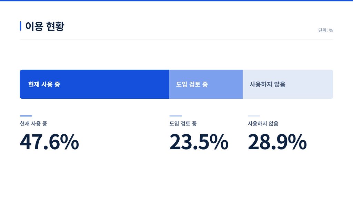The width and height of the screenshot is (353, 198).
Task: Click the dark blue legend line above 현재 사용 중
Action: tap(26, 116)
